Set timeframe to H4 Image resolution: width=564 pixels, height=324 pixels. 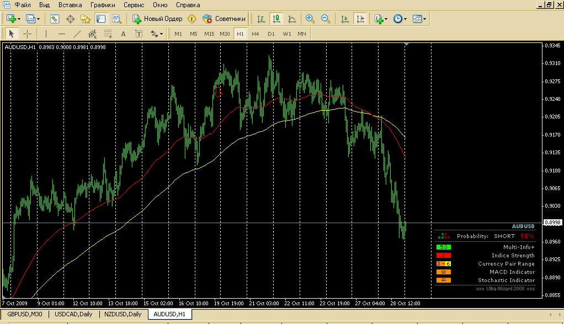255,34
